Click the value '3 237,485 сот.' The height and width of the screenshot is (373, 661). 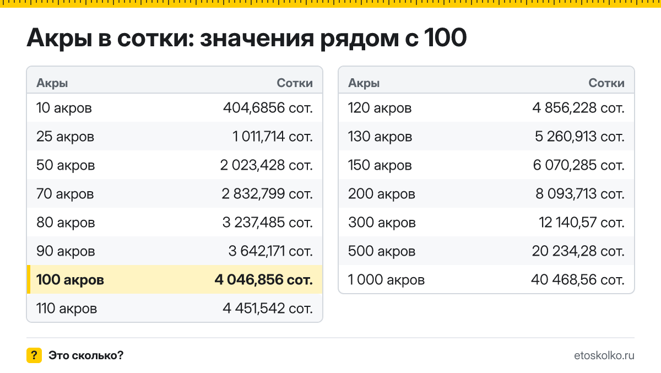click(267, 222)
